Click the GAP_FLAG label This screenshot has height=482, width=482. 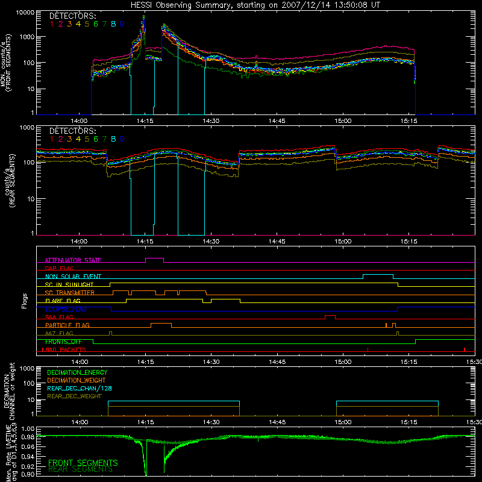59,268
